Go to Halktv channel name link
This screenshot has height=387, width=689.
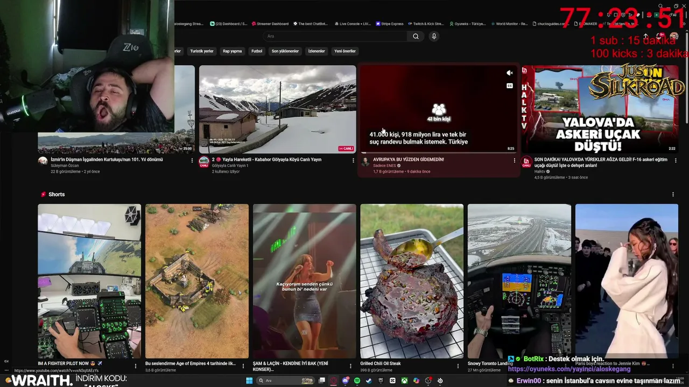(540, 171)
